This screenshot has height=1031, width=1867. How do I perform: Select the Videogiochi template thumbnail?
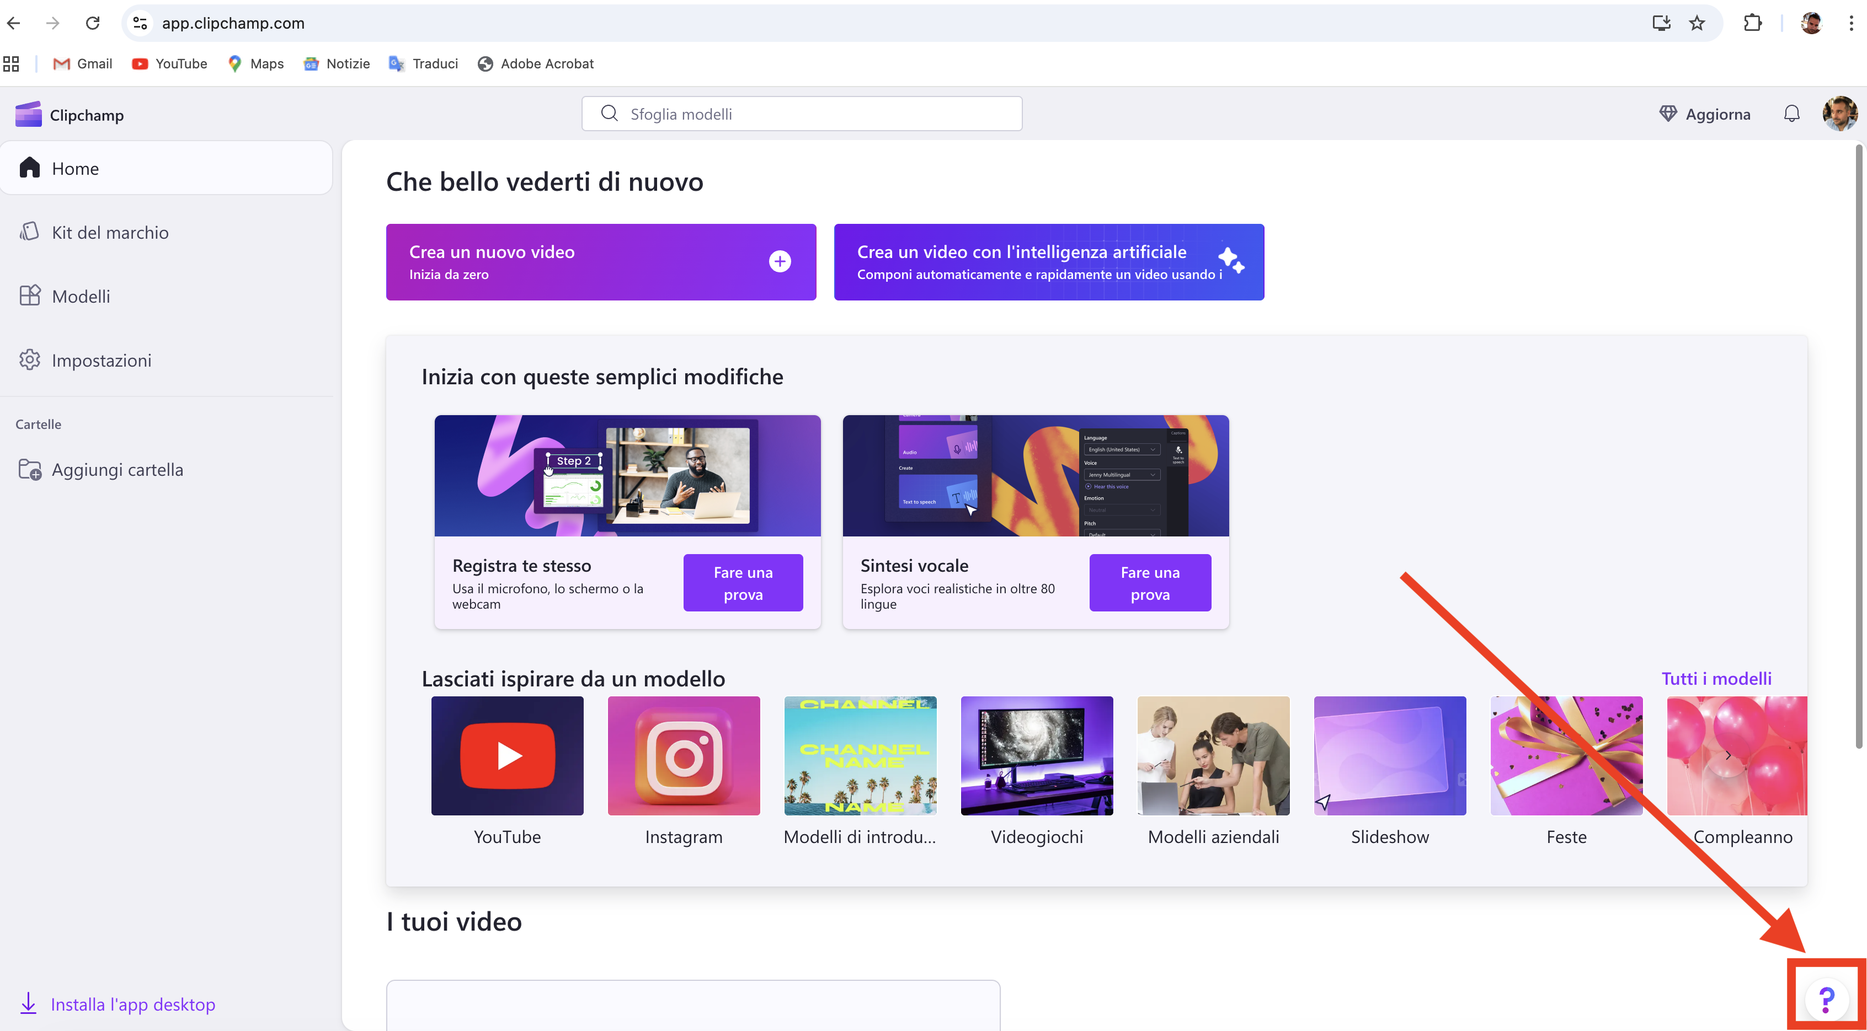(x=1037, y=756)
